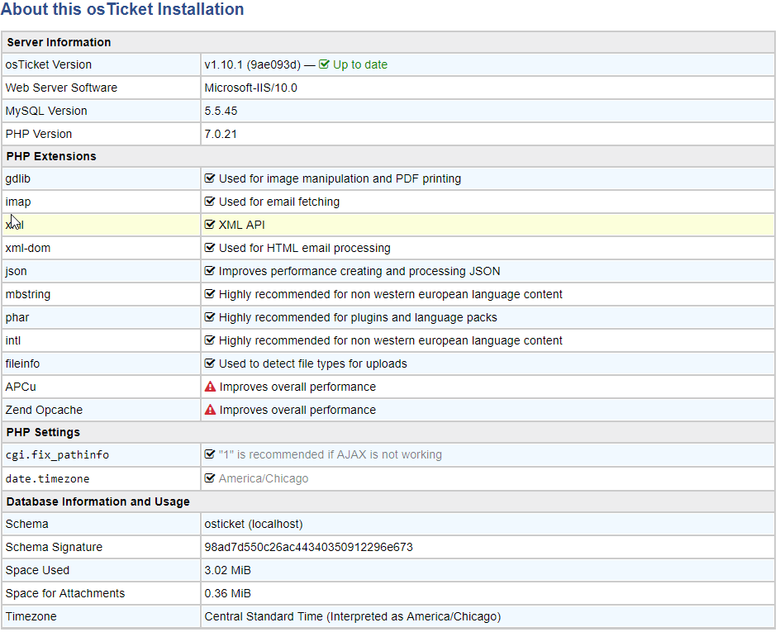Click the checkmark icon beside mbstring

[x=209, y=294]
